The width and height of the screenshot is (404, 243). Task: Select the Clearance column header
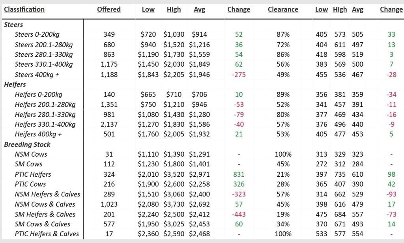(x=283, y=9)
